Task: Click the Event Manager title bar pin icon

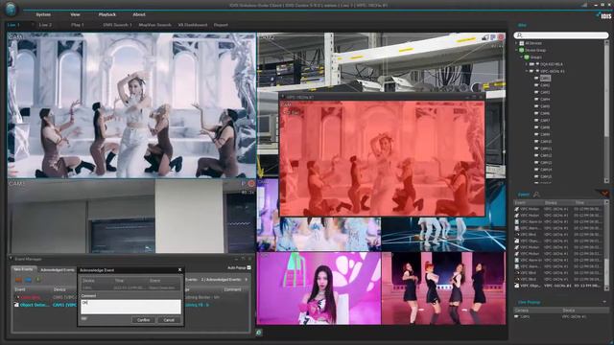Action: pos(11,259)
